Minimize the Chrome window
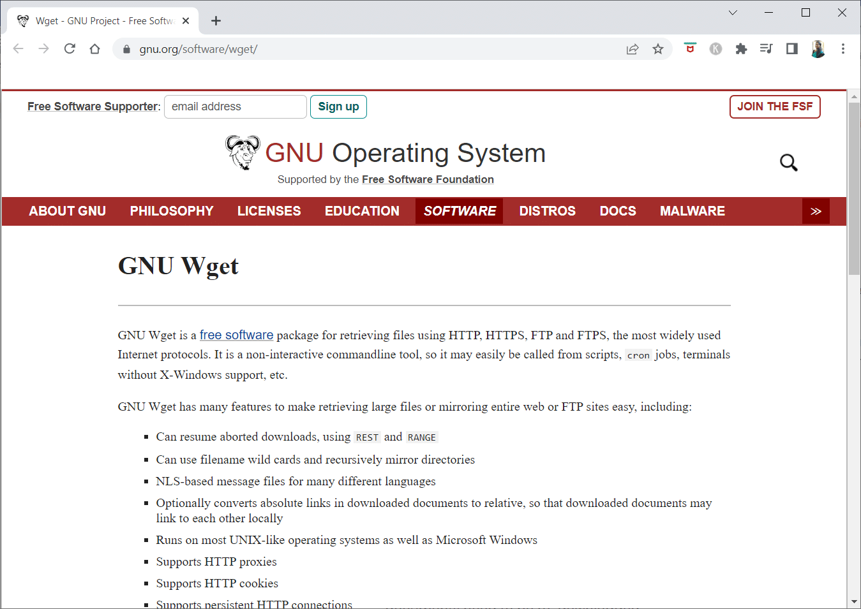Viewport: 861px width, 609px height. coord(769,13)
